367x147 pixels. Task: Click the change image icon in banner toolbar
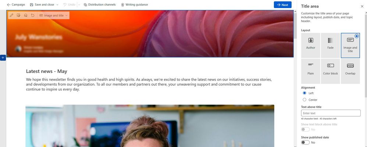point(18,15)
